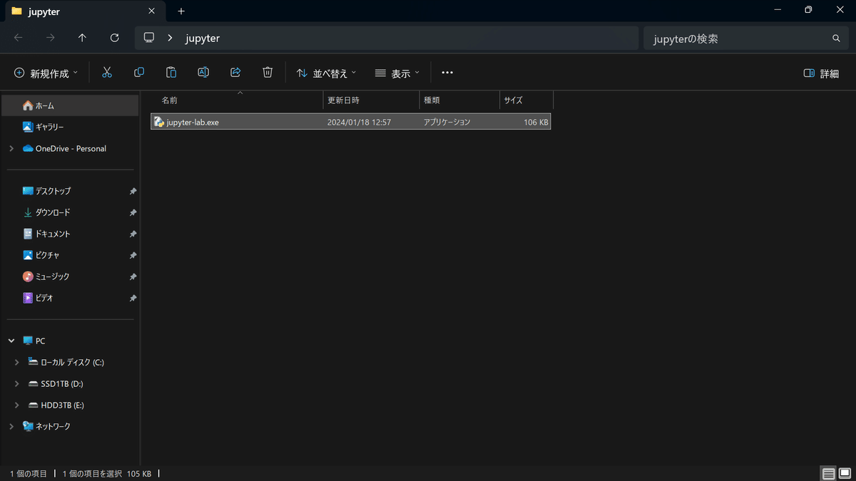
Task: Refresh the current folder view
Action: coord(114,38)
